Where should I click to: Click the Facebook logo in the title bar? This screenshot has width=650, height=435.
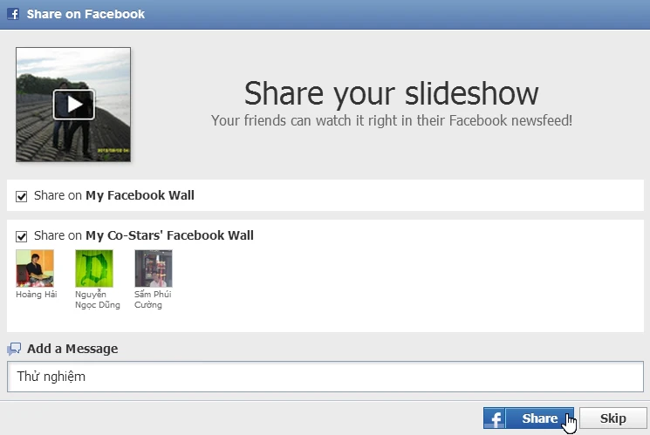pyautogui.click(x=13, y=14)
